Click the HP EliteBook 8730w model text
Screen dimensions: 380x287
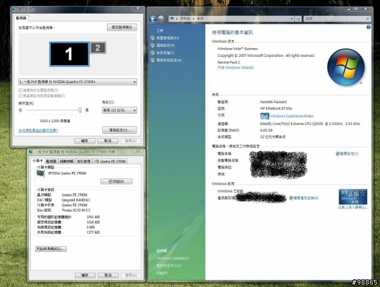point(276,109)
